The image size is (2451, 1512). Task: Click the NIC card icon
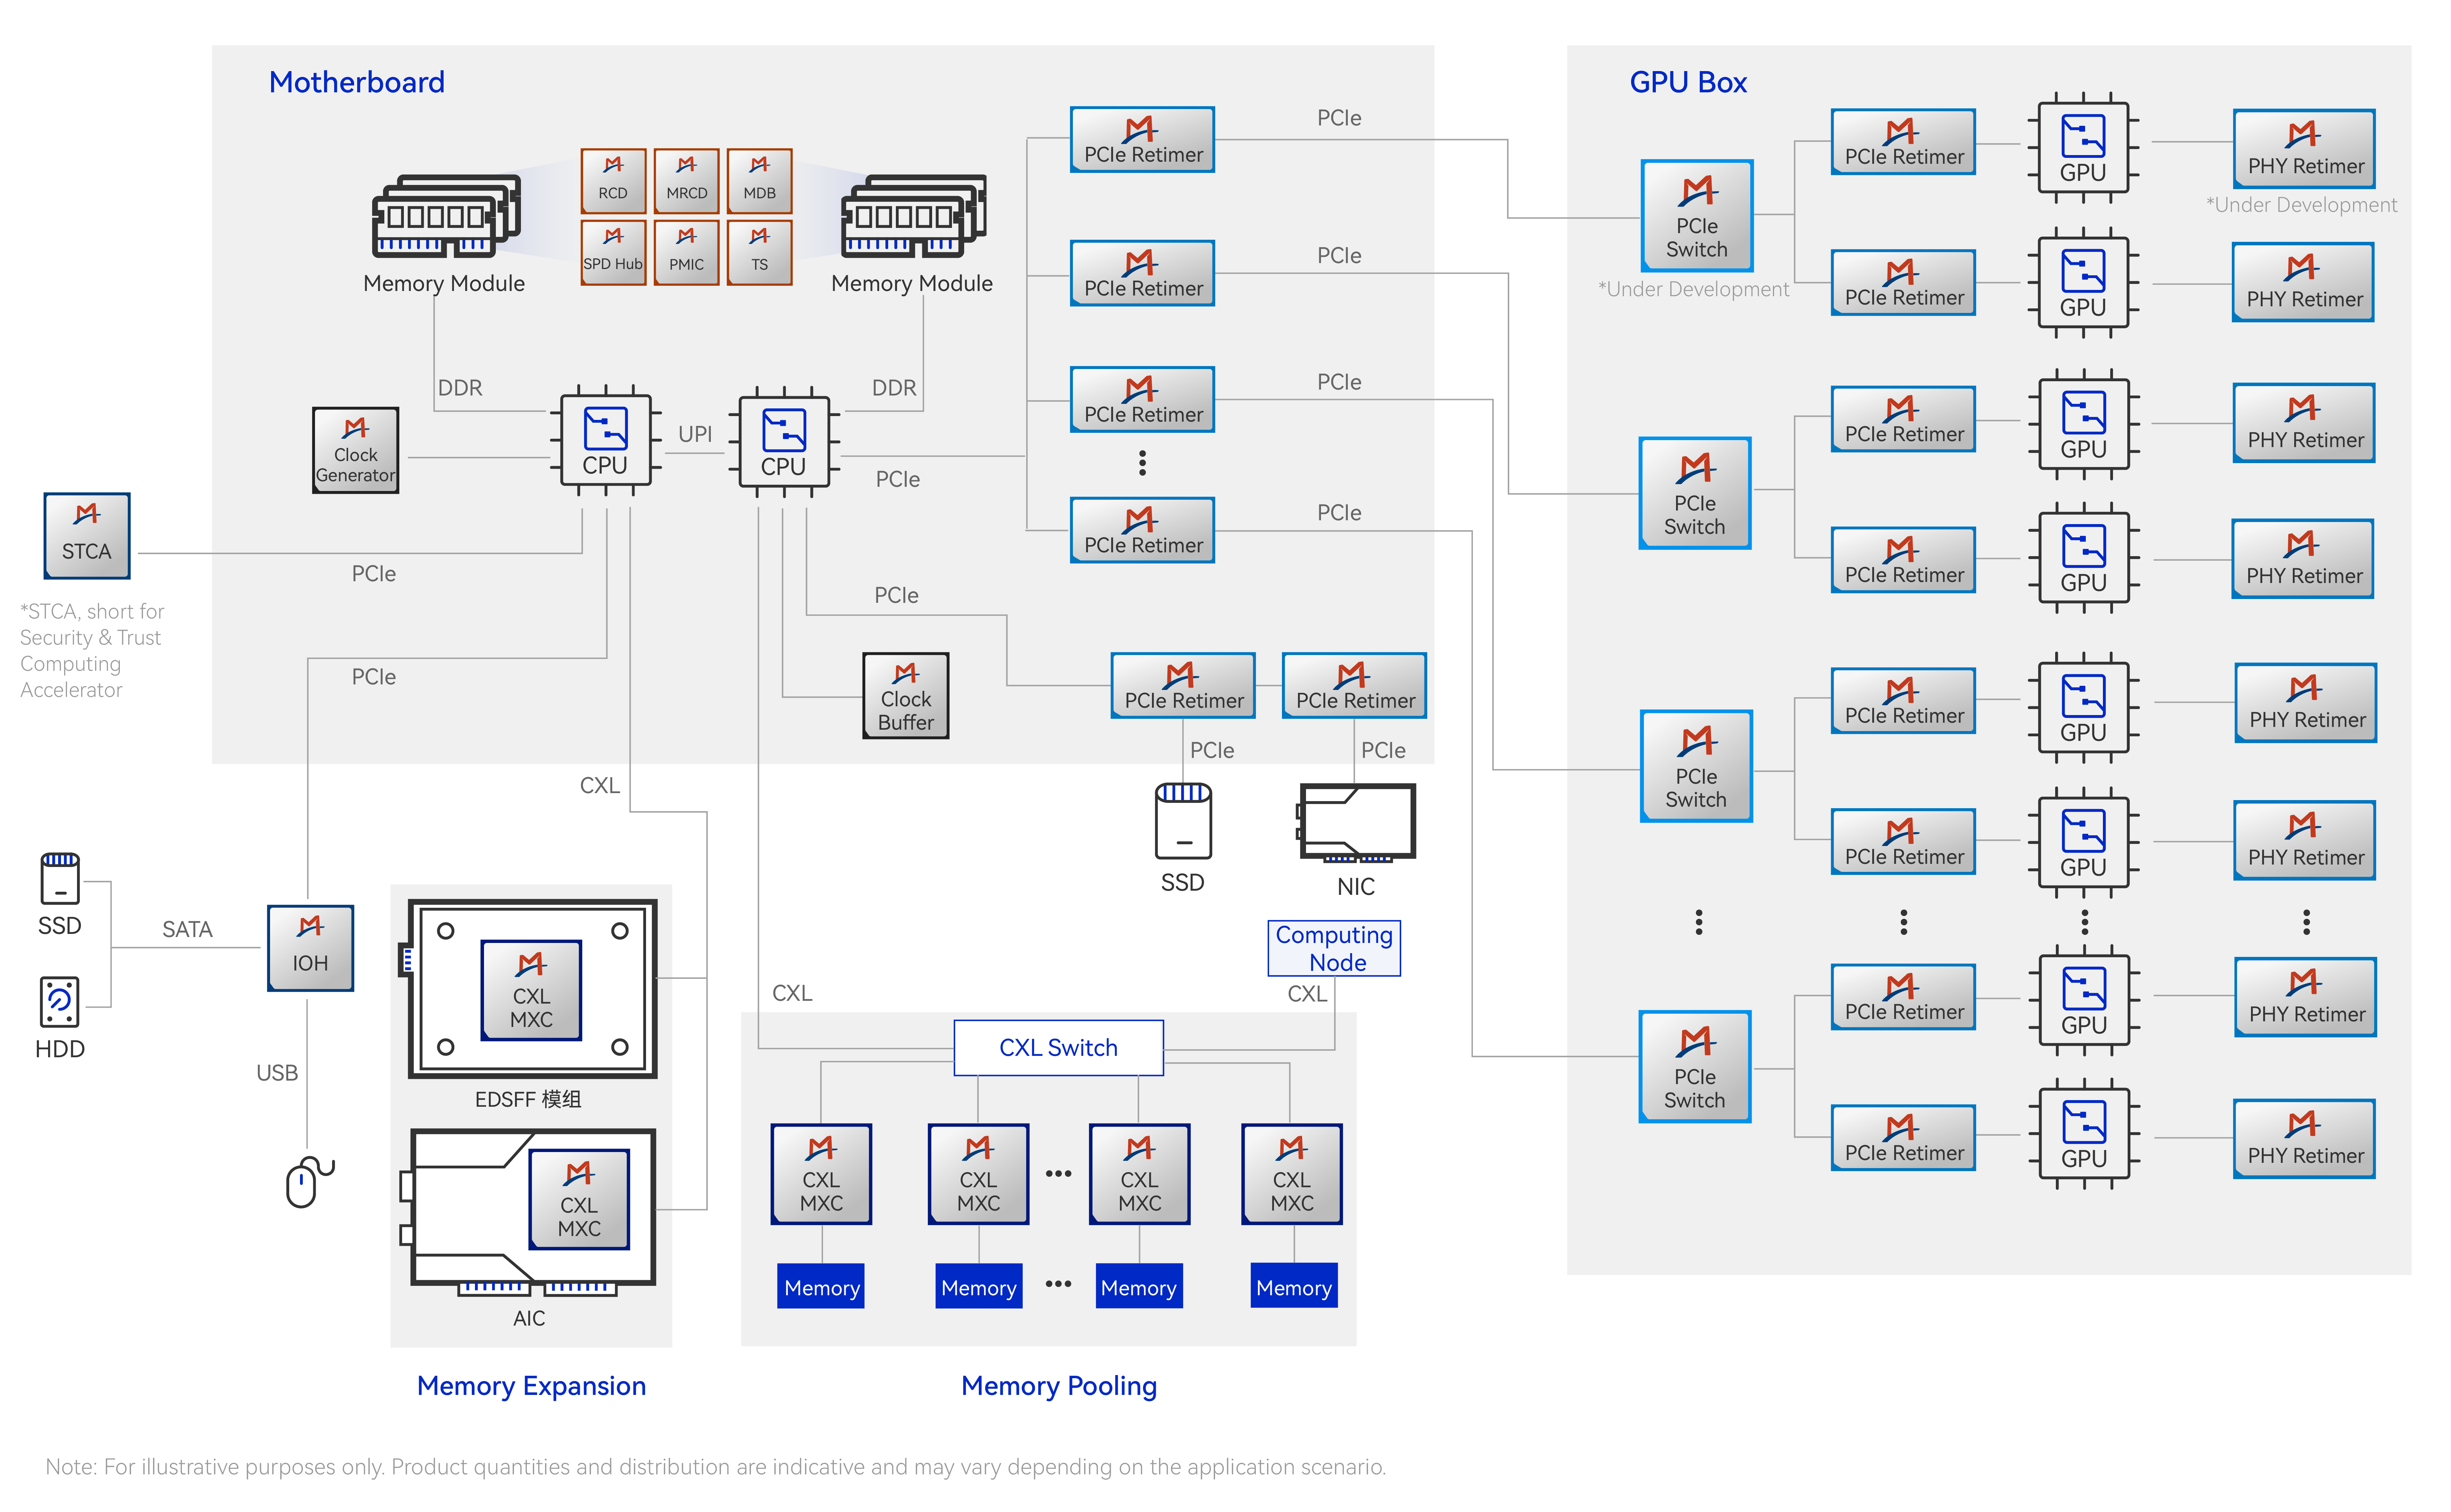pyautogui.click(x=1356, y=823)
